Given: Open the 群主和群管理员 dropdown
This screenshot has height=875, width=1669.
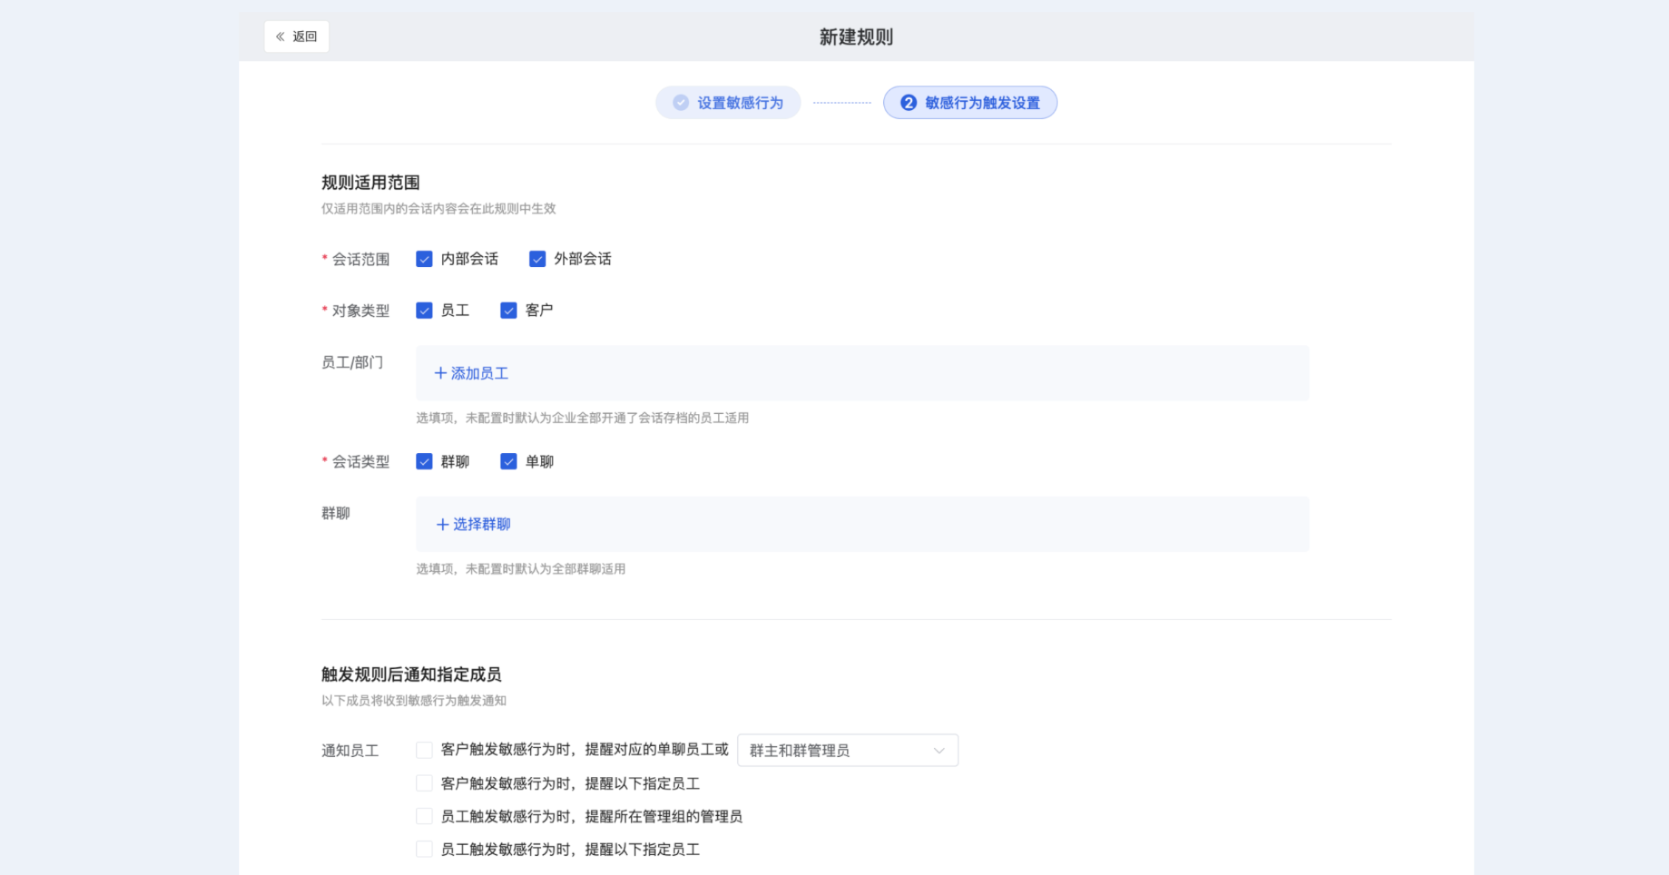Looking at the screenshot, I should (x=848, y=750).
